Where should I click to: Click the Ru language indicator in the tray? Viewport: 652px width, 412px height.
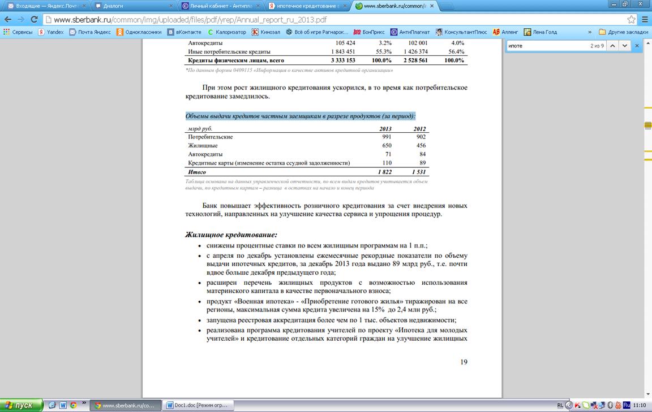pyautogui.click(x=626, y=405)
